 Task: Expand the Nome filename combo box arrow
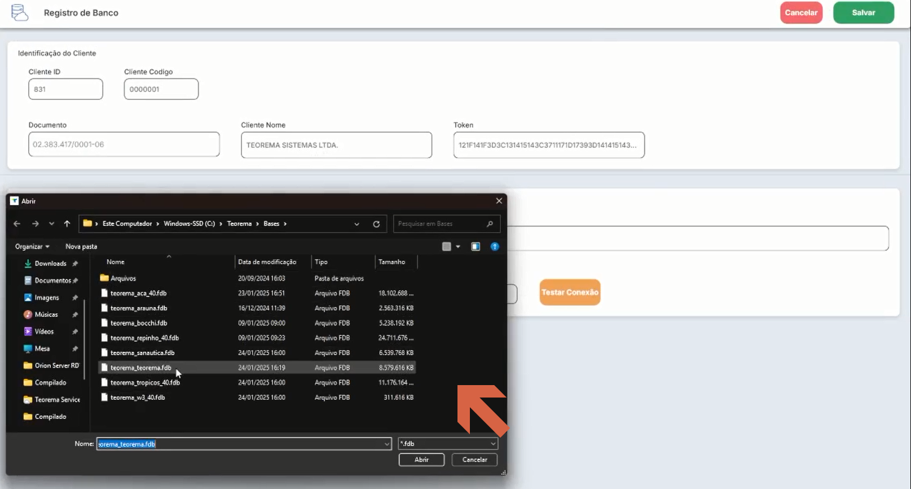[387, 444]
